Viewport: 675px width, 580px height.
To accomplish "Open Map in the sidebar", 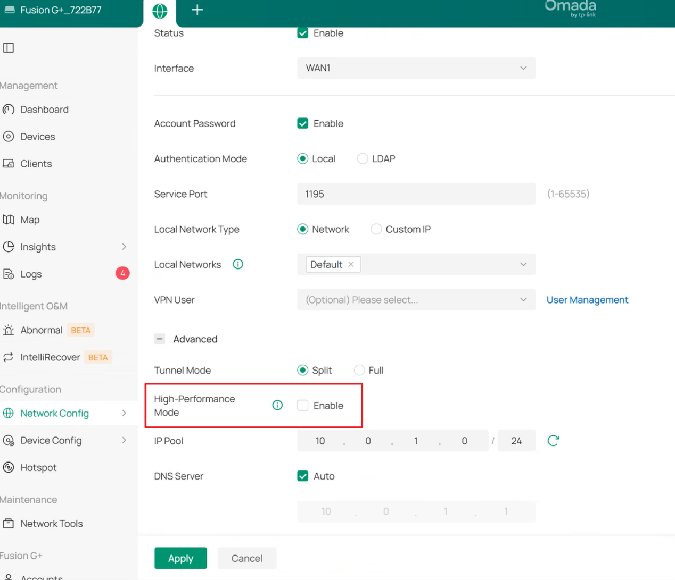I will [x=30, y=220].
